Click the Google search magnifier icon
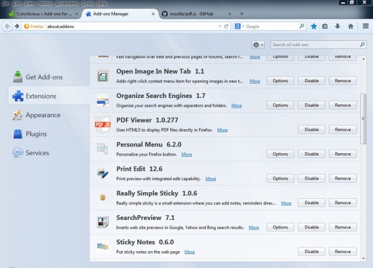This screenshot has width=373, height=268. coord(301,26)
